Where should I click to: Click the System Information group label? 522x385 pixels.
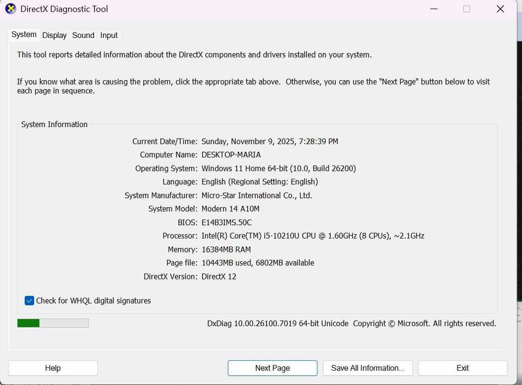[x=55, y=124]
